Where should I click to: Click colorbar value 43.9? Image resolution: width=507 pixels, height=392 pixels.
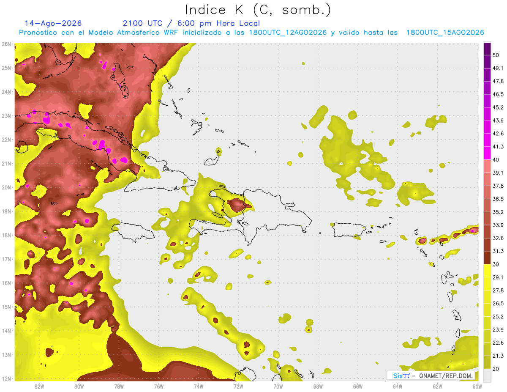[x=498, y=121]
